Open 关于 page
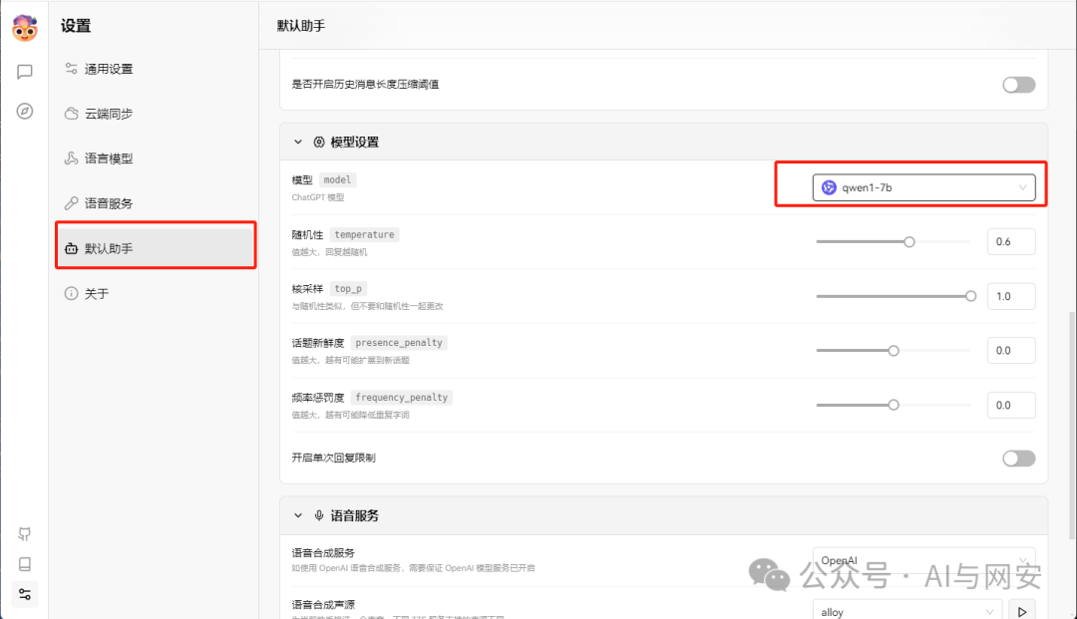Screen dimensions: 1077x619 pos(156,294)
